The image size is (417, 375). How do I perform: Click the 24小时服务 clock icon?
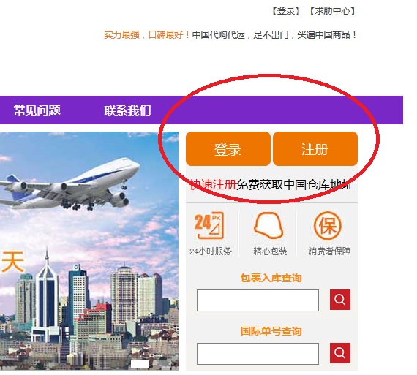pyautogui.click(x=209, y=226)
